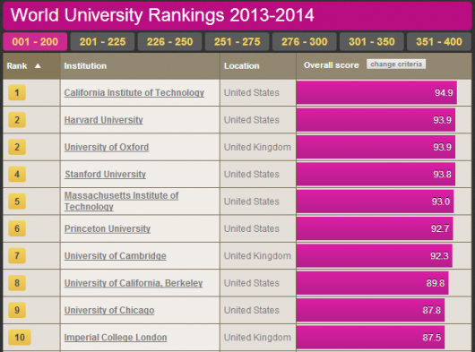The height and width of the screenshot is (352, 475).
Task: Click United States location in Berkeley row
Action: (252, 283)
